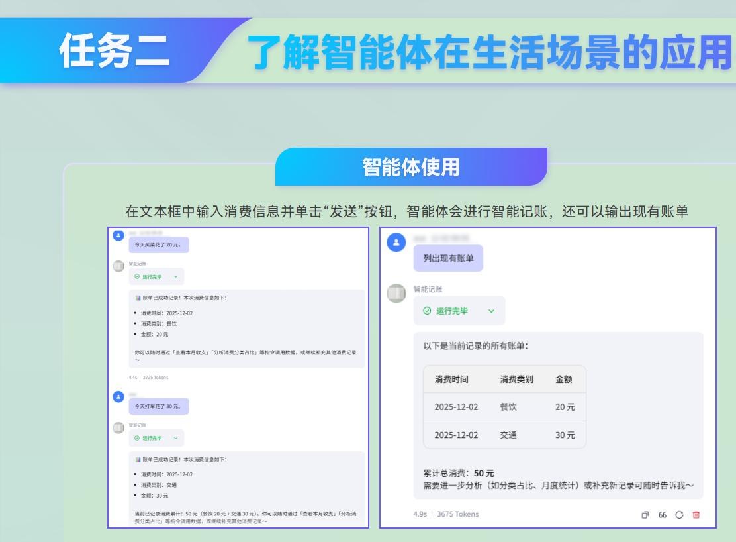Click the copy icon under the bill reply
This screenshot has height=542, width=736.
(x=645, y=515)
